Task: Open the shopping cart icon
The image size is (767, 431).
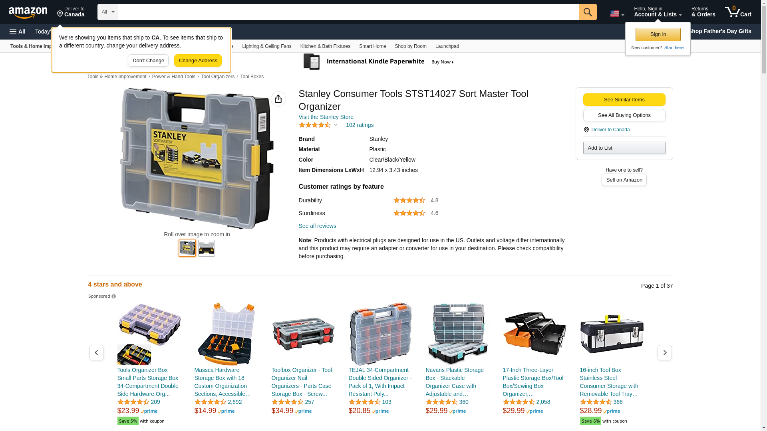Action: click(738, 12)
